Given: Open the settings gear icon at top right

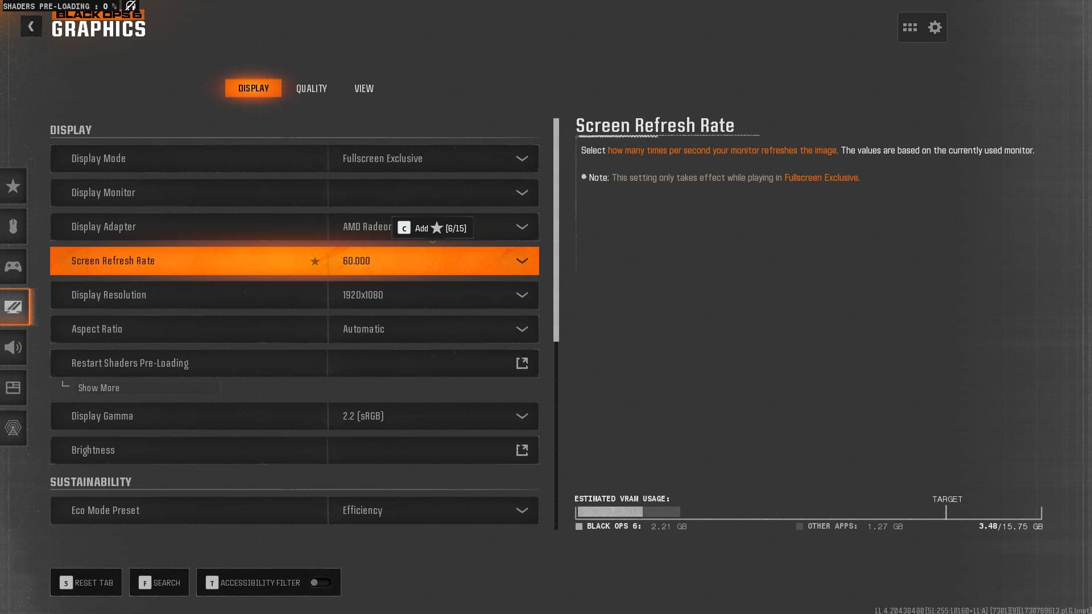Looking at the screenshot, I should (x=934, y=27).
